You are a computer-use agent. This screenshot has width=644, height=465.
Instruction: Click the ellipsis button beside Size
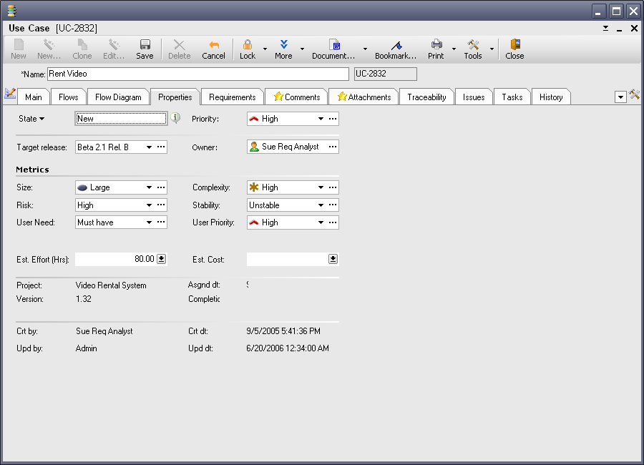(161, 187)
